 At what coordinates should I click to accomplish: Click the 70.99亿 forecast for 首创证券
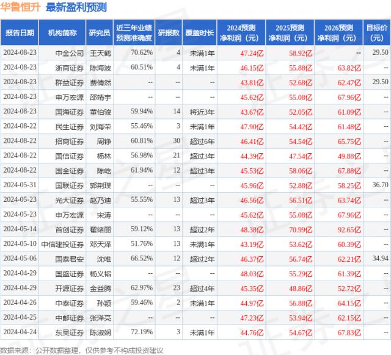(x=301, y=229)
